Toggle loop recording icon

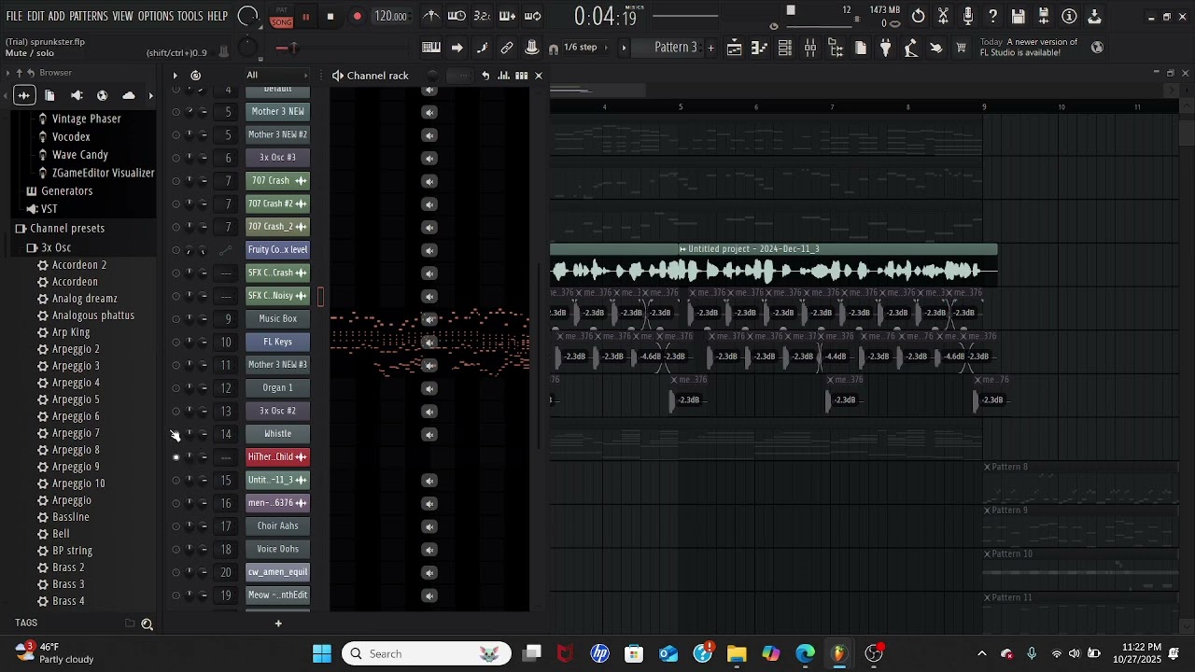coord(533,16)
